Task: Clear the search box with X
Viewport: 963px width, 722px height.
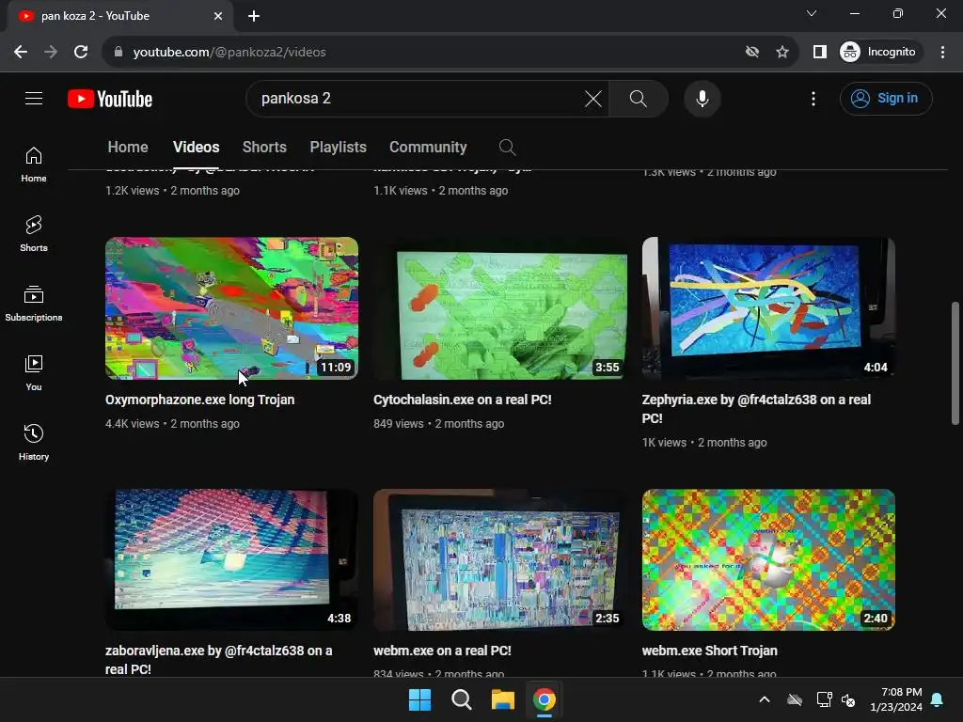Action: [x=592, y=98]
